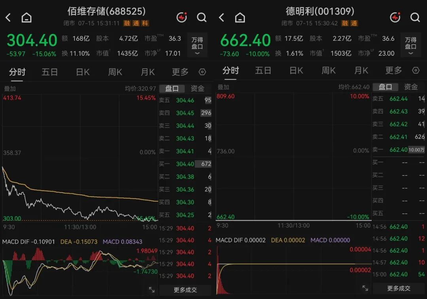Open 更多成交 under 德明利 trades

click(399, 288)
